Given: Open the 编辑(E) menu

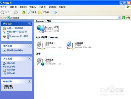Looking at the screenshot, I should coord(13,7).
